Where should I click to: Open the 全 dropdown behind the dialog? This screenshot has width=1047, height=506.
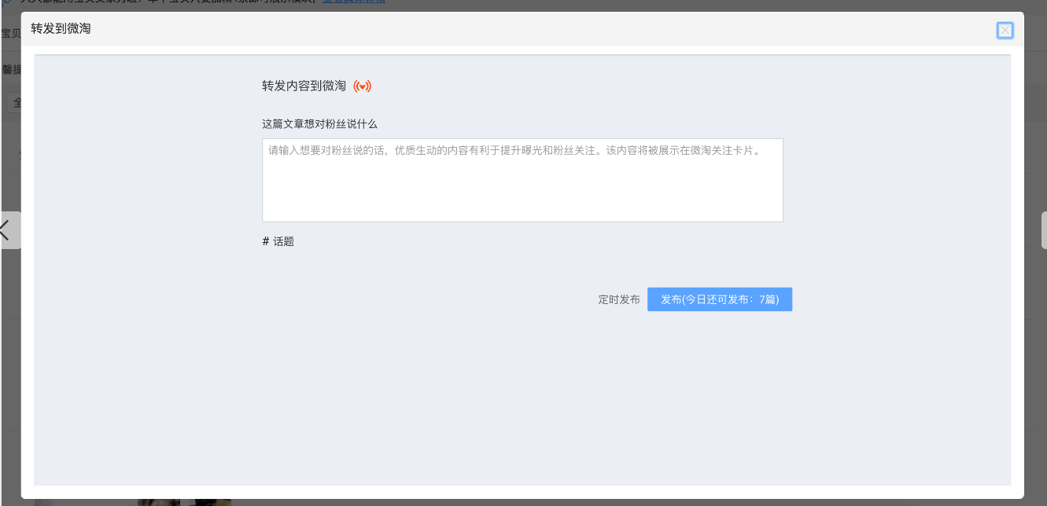(x=13, y=103)
